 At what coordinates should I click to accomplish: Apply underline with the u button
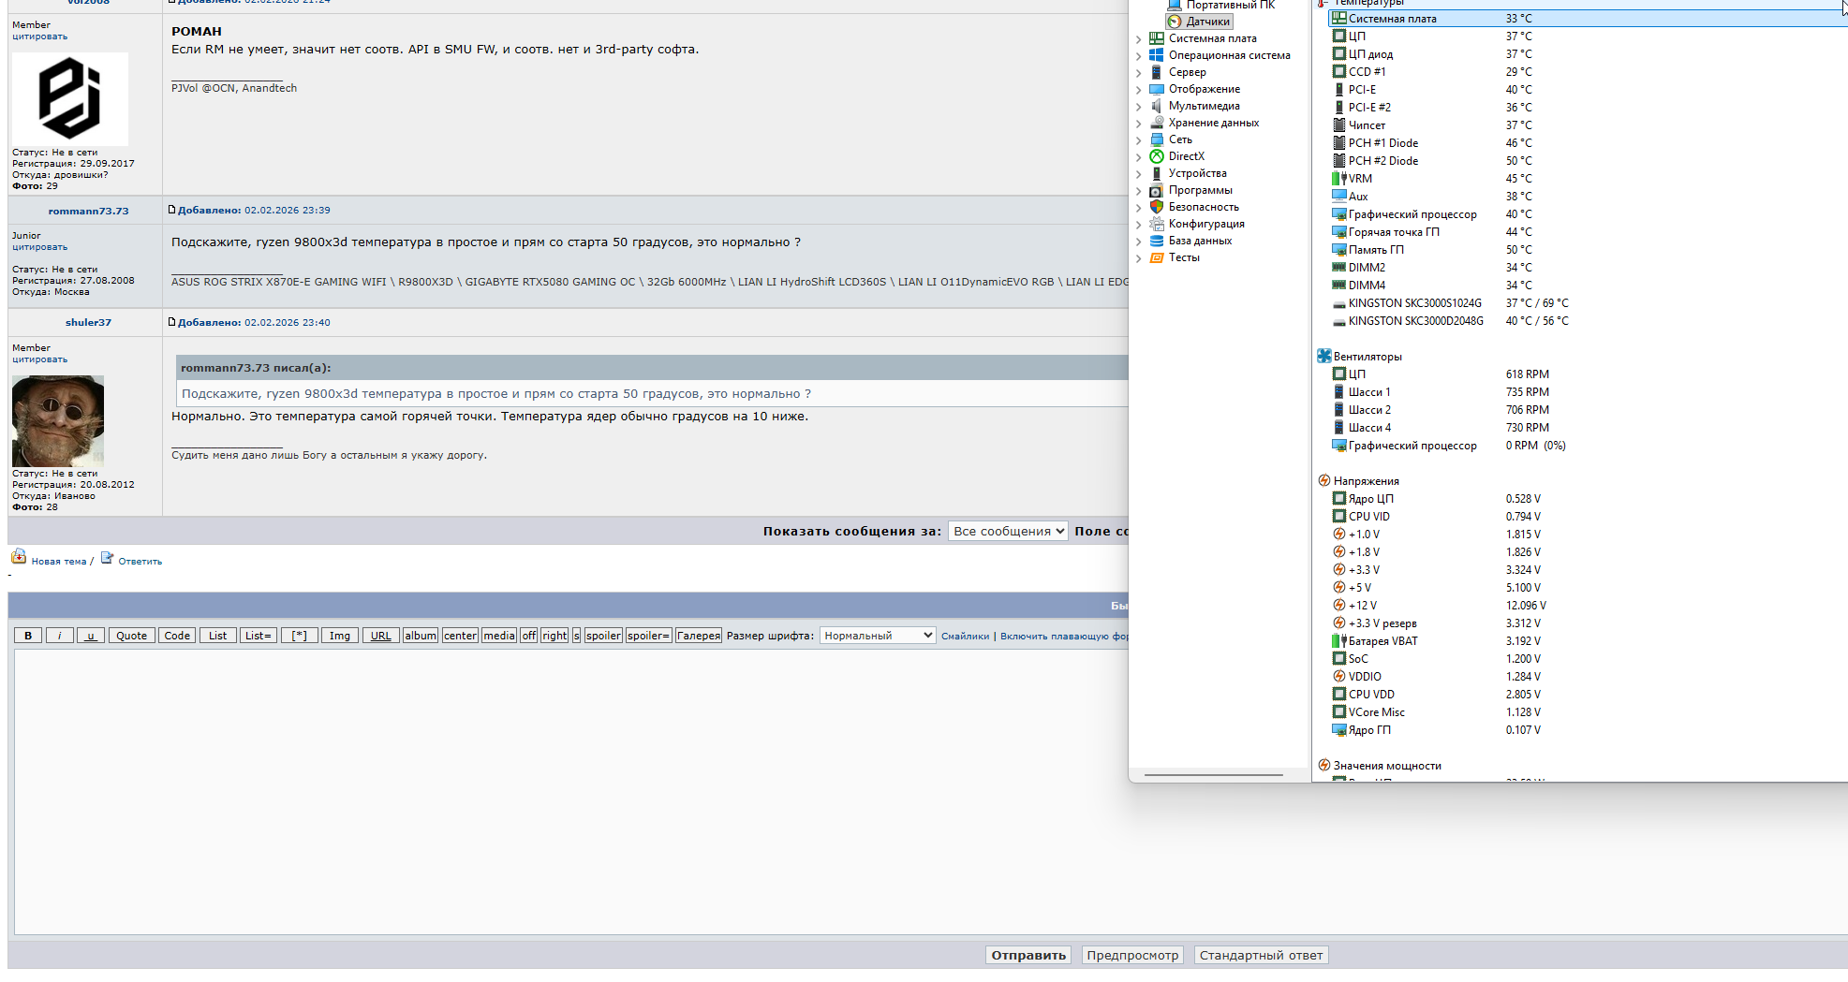(91, 636)
